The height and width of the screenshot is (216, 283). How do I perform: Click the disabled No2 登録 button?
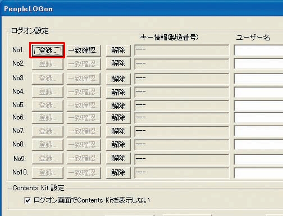[x=47, y=64]
